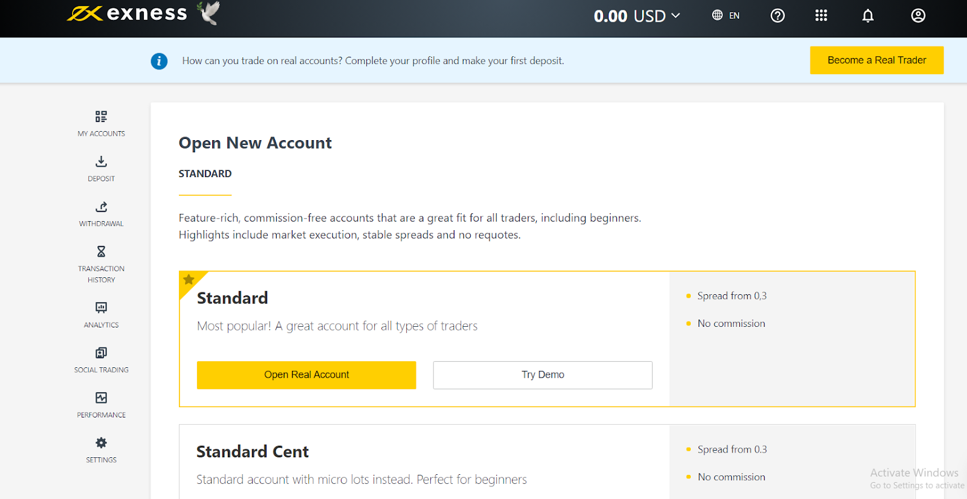The height and width of the screenshot is (499, 967).
Task: Open EN language selector
Action: 726,16
